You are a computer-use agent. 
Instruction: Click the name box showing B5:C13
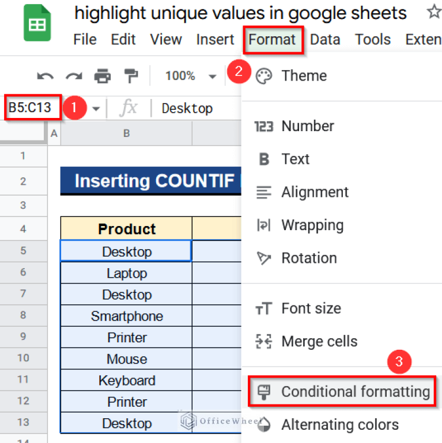point(32,108)
